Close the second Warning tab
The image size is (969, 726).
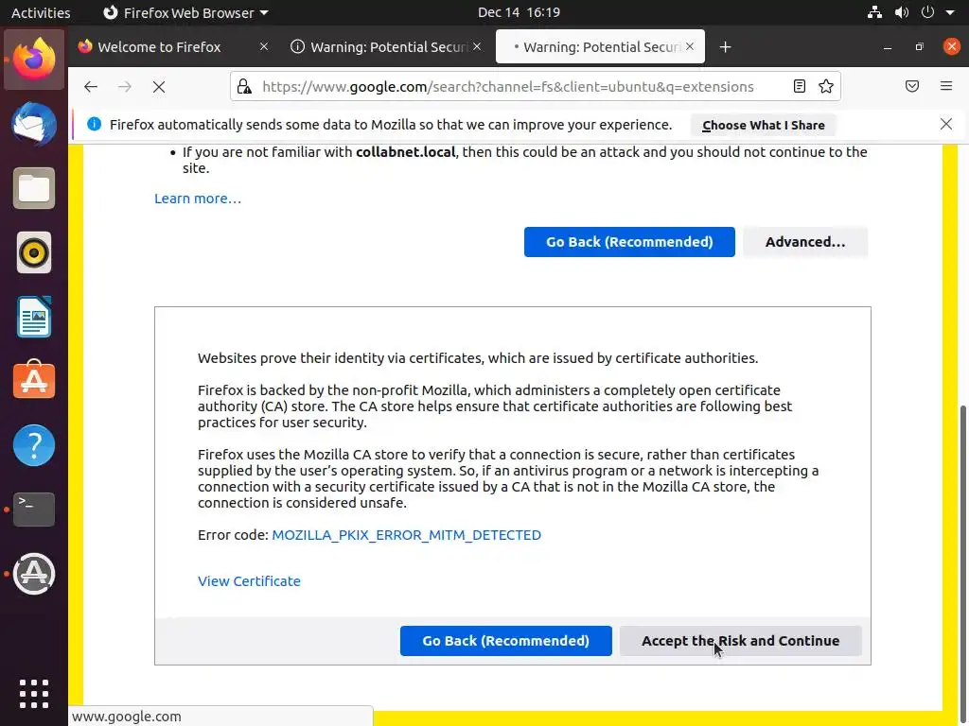[x=477, y=47]
